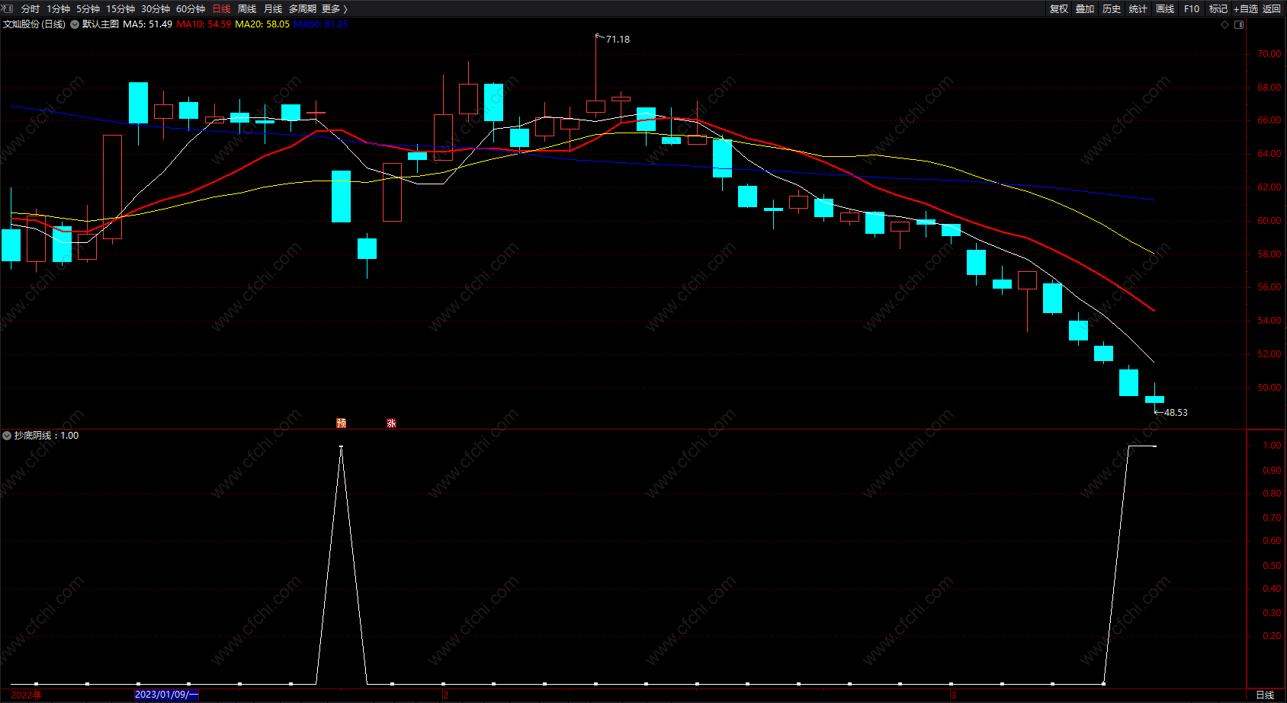Click the 复权 button
Image resolution: width=1287 pixels, height=703 pixels.
[x=1059, y=9]
